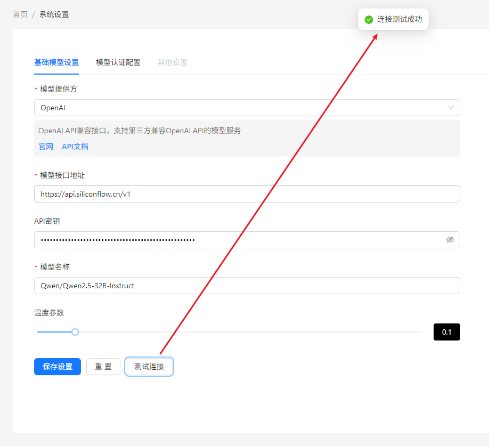Go to 首页 via breadcrumb
The width and height of the screenshot is (489, 446).
20,14
